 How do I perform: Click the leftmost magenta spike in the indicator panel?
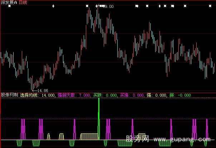(23, 128)
